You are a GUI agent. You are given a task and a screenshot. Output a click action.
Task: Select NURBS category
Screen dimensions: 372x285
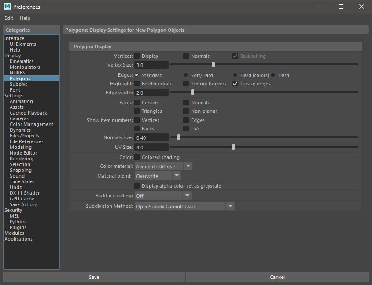(17, 73)
